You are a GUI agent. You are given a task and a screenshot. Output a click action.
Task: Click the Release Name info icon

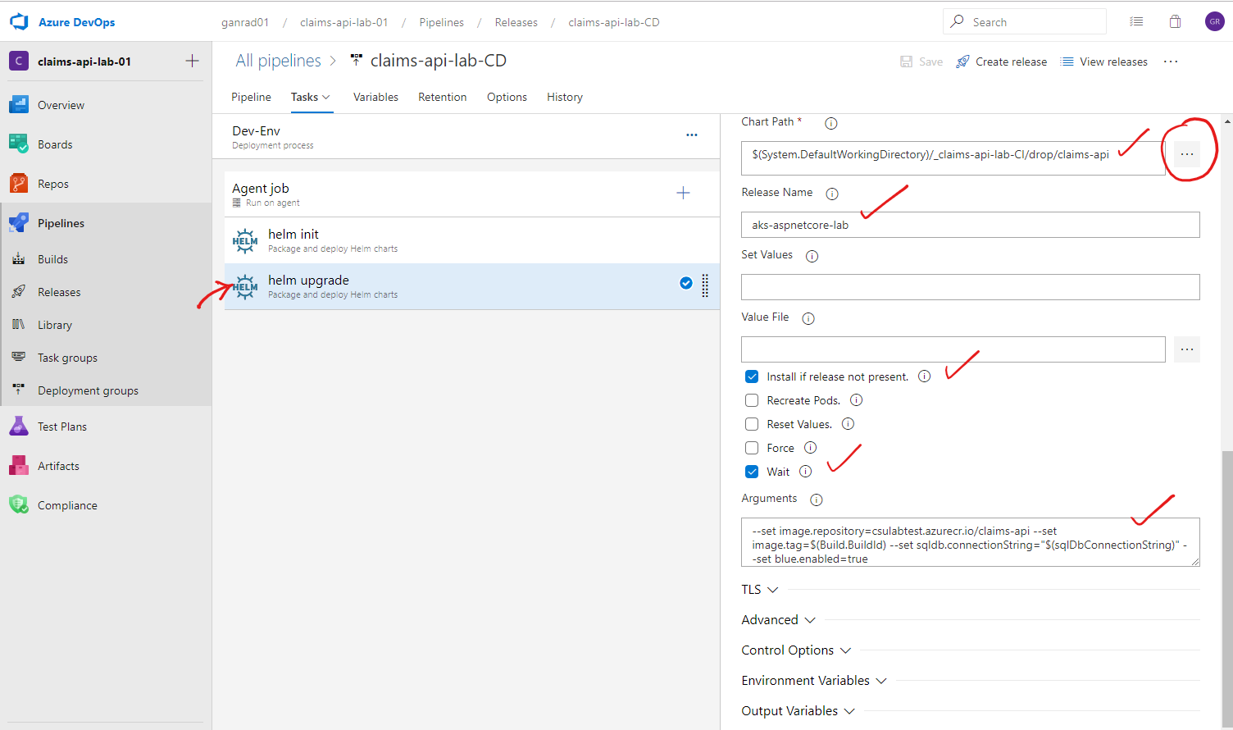(832, 194)
